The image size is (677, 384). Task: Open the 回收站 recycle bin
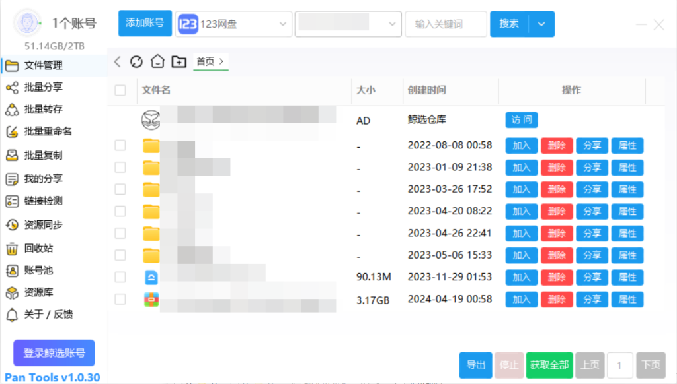click(x=37, y=249)
